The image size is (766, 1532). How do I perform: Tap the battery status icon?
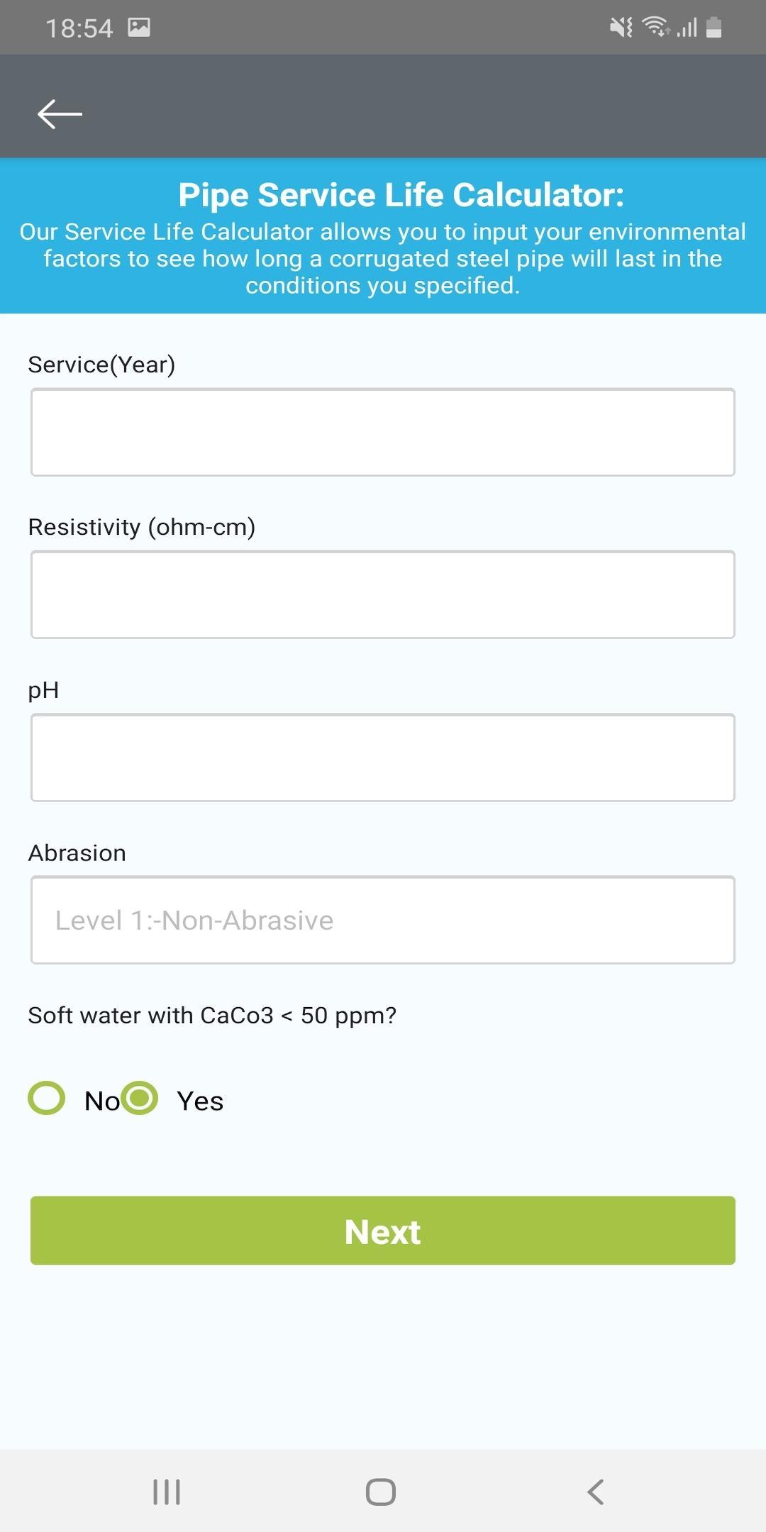click(x=714, y=28)
